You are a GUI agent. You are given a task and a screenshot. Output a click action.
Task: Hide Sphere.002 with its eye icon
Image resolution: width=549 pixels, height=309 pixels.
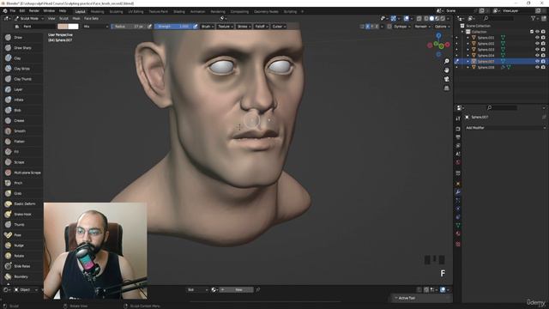(x=537, y=44)
